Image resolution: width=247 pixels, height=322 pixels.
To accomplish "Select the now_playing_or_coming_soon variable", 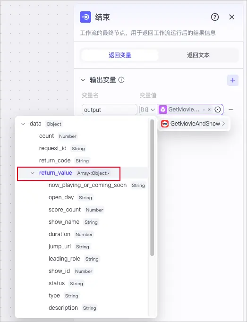I will [97, 185].
